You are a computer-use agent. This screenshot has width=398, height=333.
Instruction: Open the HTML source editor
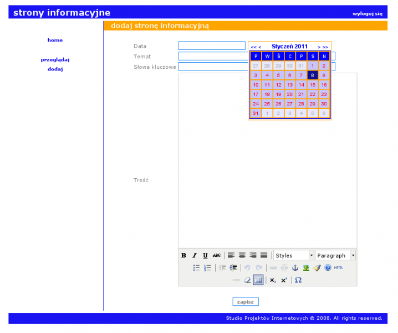[338, 268]
